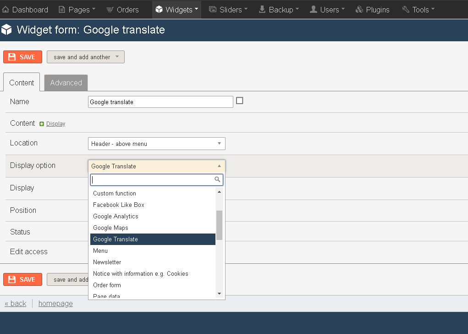
Task: Open the Pages menu
Action: pos(77,10)
